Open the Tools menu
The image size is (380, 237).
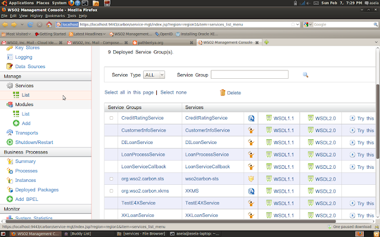pos(72,16)
